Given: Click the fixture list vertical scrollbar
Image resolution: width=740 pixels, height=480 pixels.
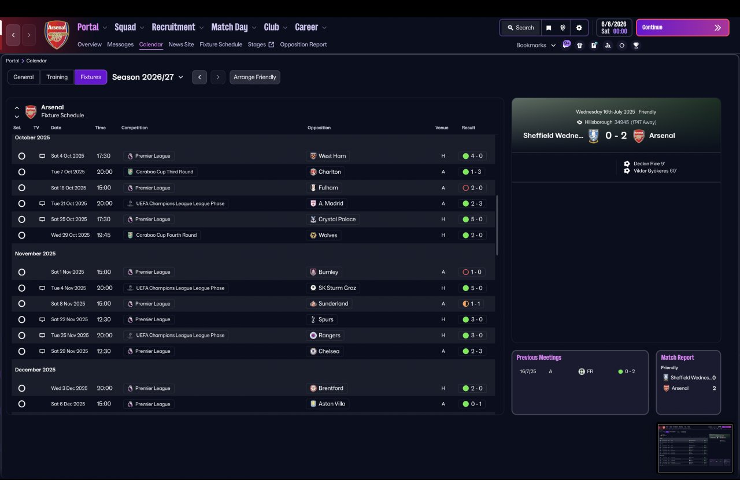Looking at the screenshot, I should (x=497, y=225).
